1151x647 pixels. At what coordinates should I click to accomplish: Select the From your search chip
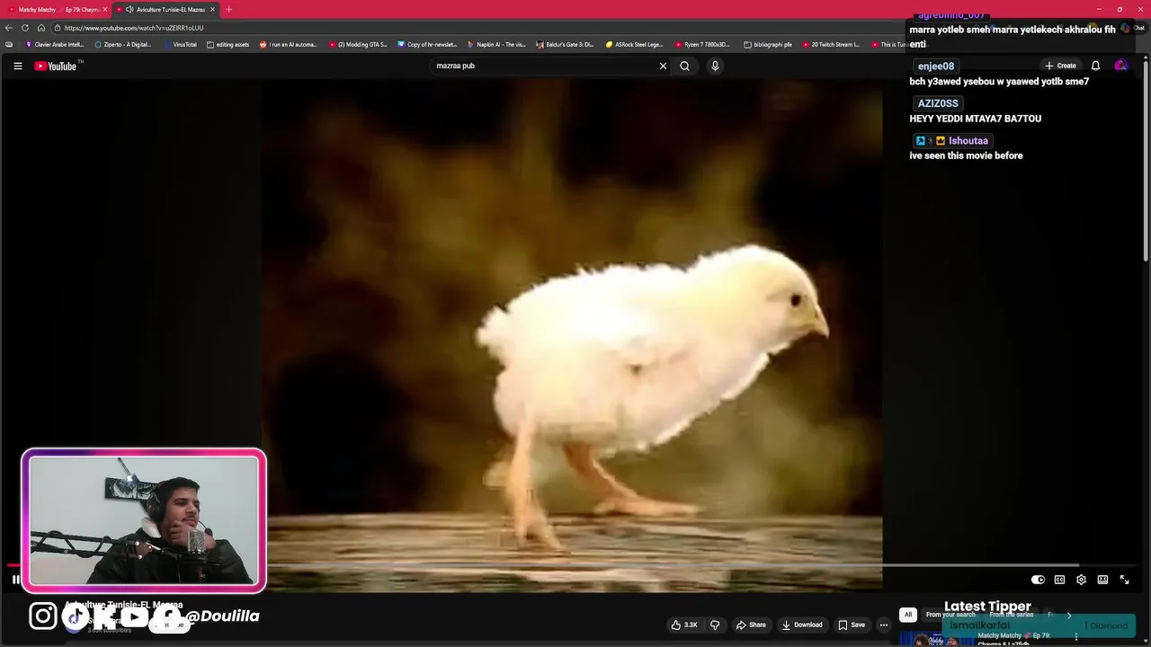tap(950, 615)
